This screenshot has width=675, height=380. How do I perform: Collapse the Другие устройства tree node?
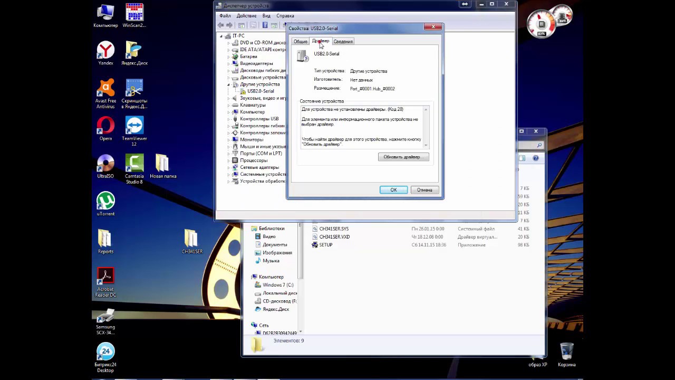pyautogui.click(x=229, y=84)
